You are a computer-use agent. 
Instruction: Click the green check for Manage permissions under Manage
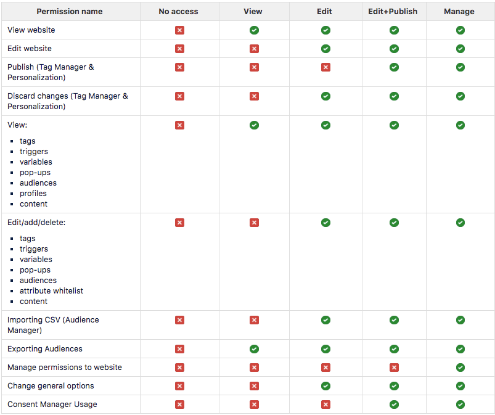[x=460, y=368]
